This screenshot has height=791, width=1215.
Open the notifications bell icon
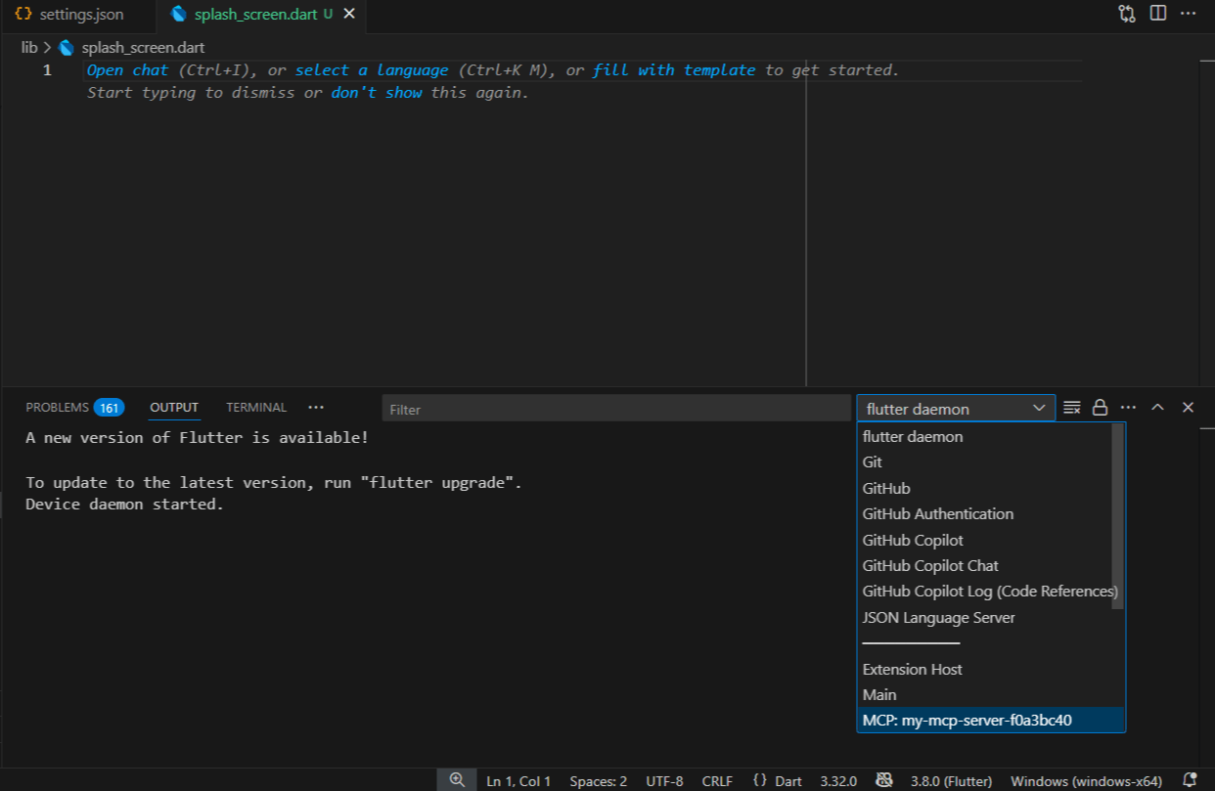coord(1190,780)
